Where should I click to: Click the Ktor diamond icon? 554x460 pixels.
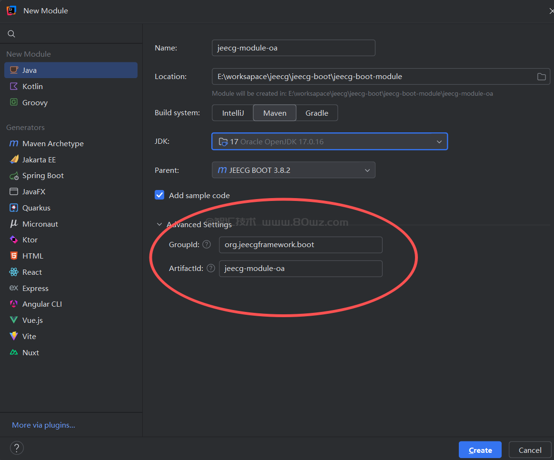coord(14,240)
